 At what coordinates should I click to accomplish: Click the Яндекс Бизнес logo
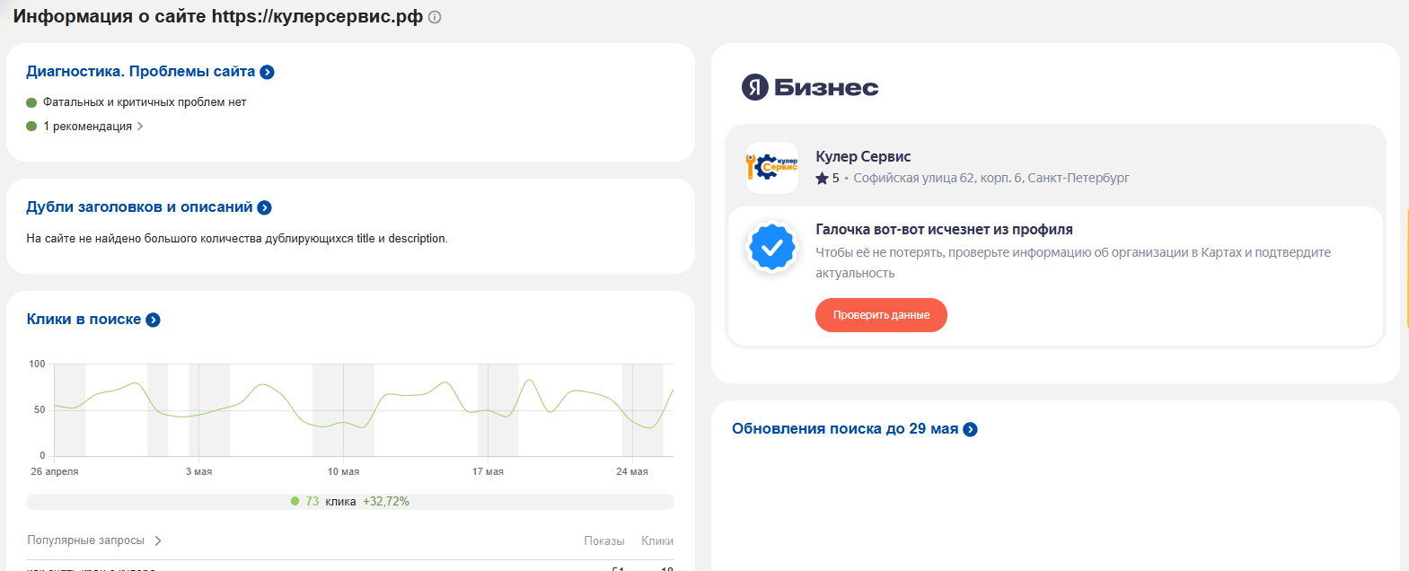point(810,87)
